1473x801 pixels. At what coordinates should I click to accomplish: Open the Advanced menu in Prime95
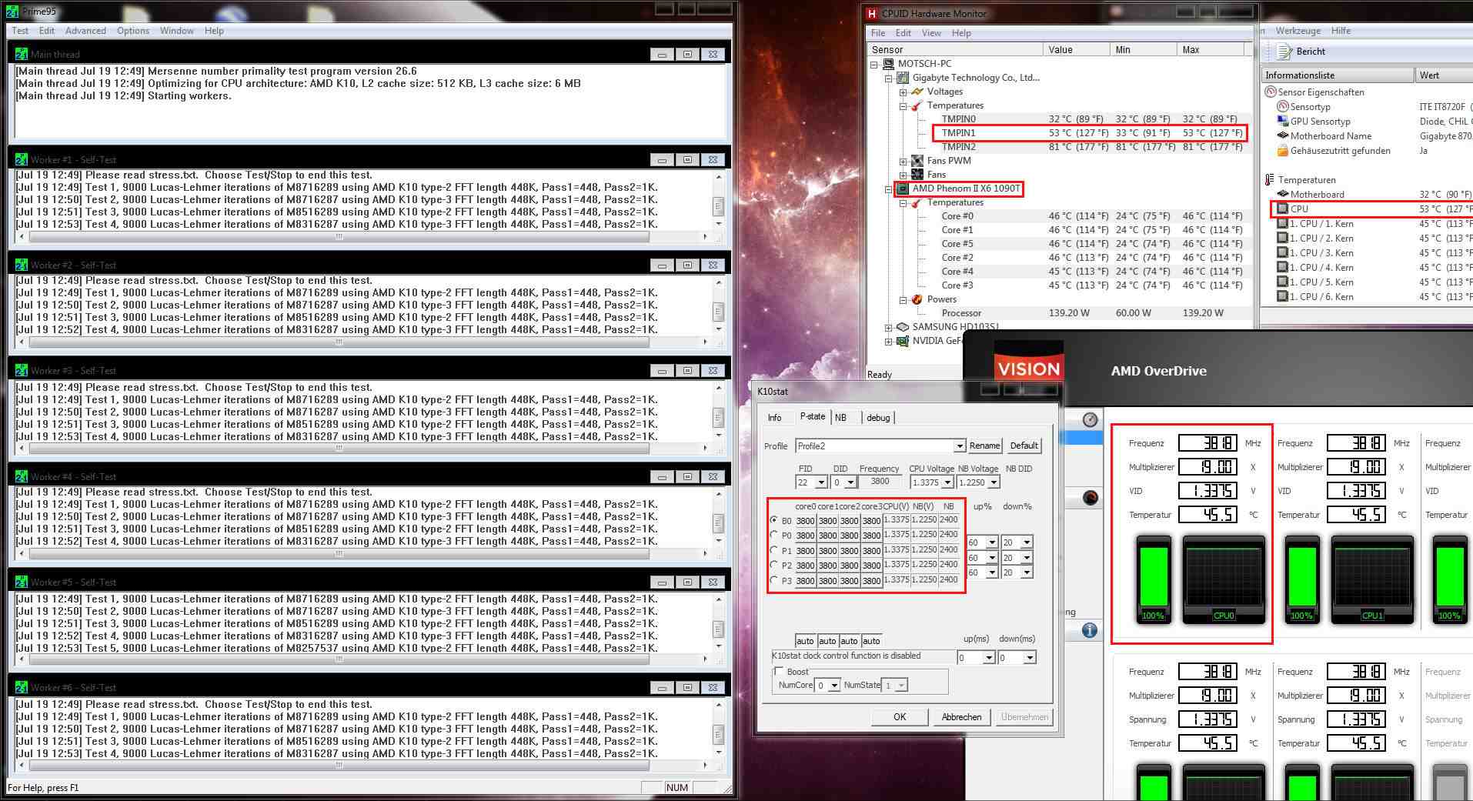point(85,31)
